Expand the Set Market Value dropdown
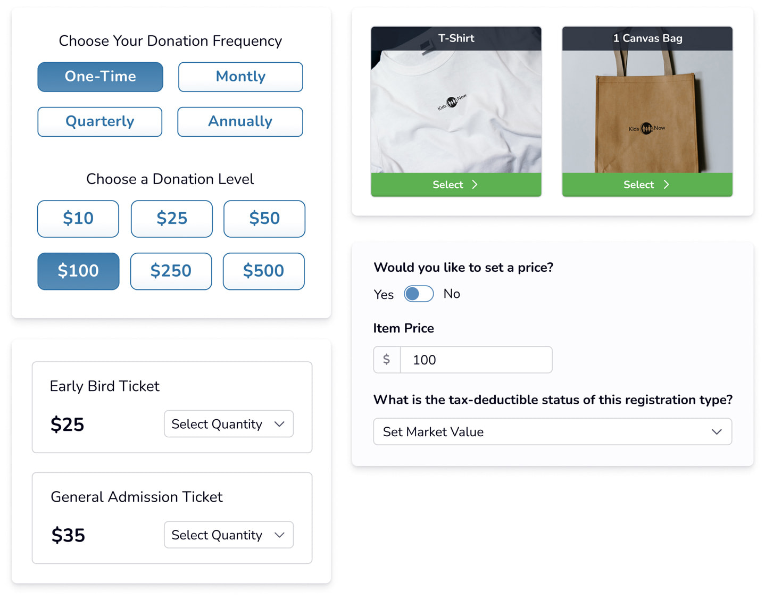The height and width of the screenshot is (599, 765). 552,431
